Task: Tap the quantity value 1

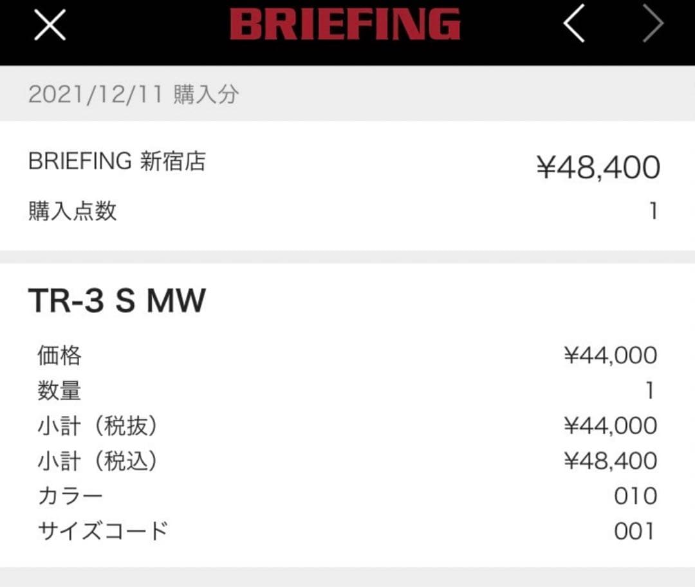Action: pos(651,389)
